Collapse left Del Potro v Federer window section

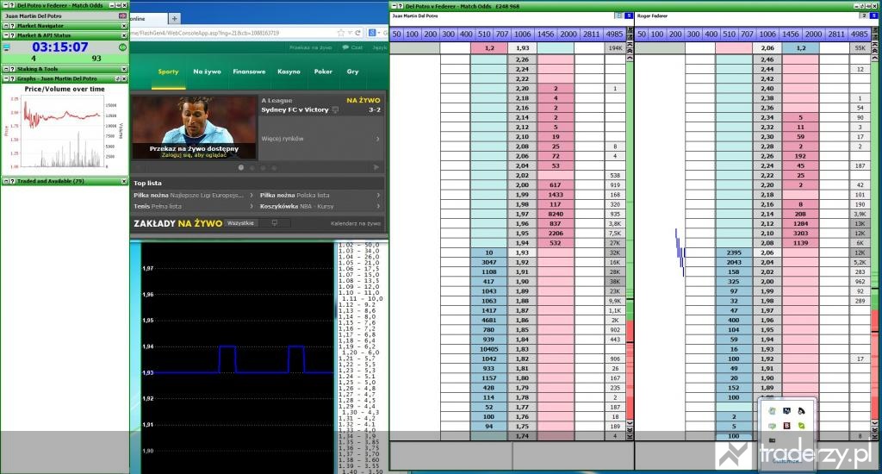6,6
